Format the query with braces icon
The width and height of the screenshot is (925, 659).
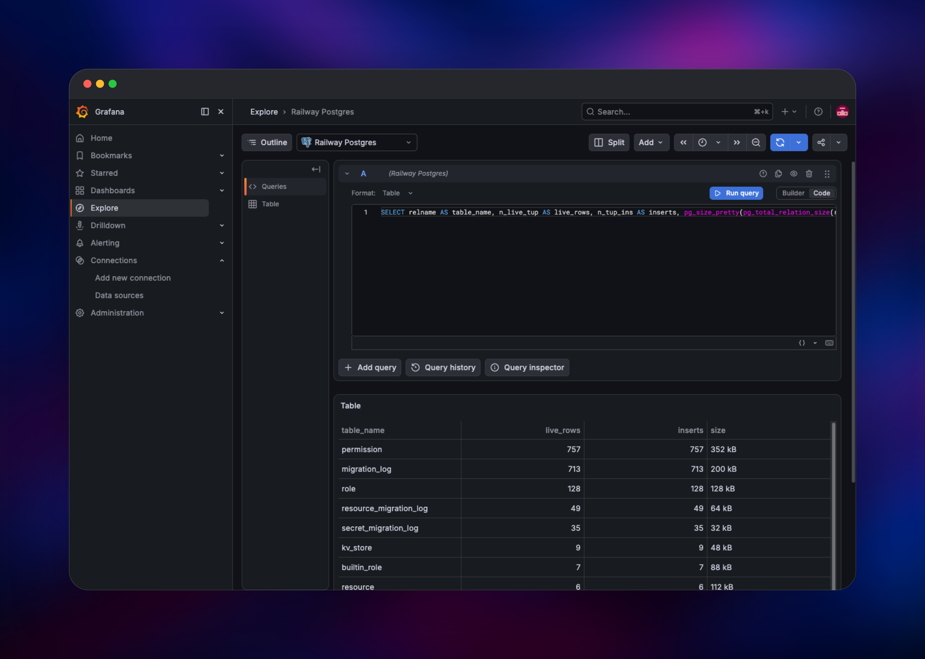pyautogui.click(x=801, y=343)
